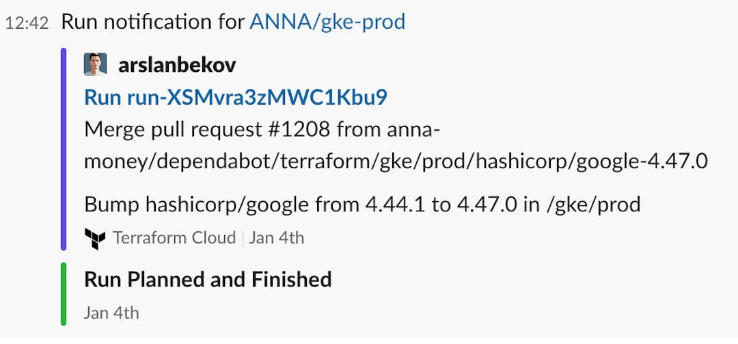The image size is (738, 344).
Task: Click the Jan 4th date beside Terraform Cloud
Action: click(276, 237)
